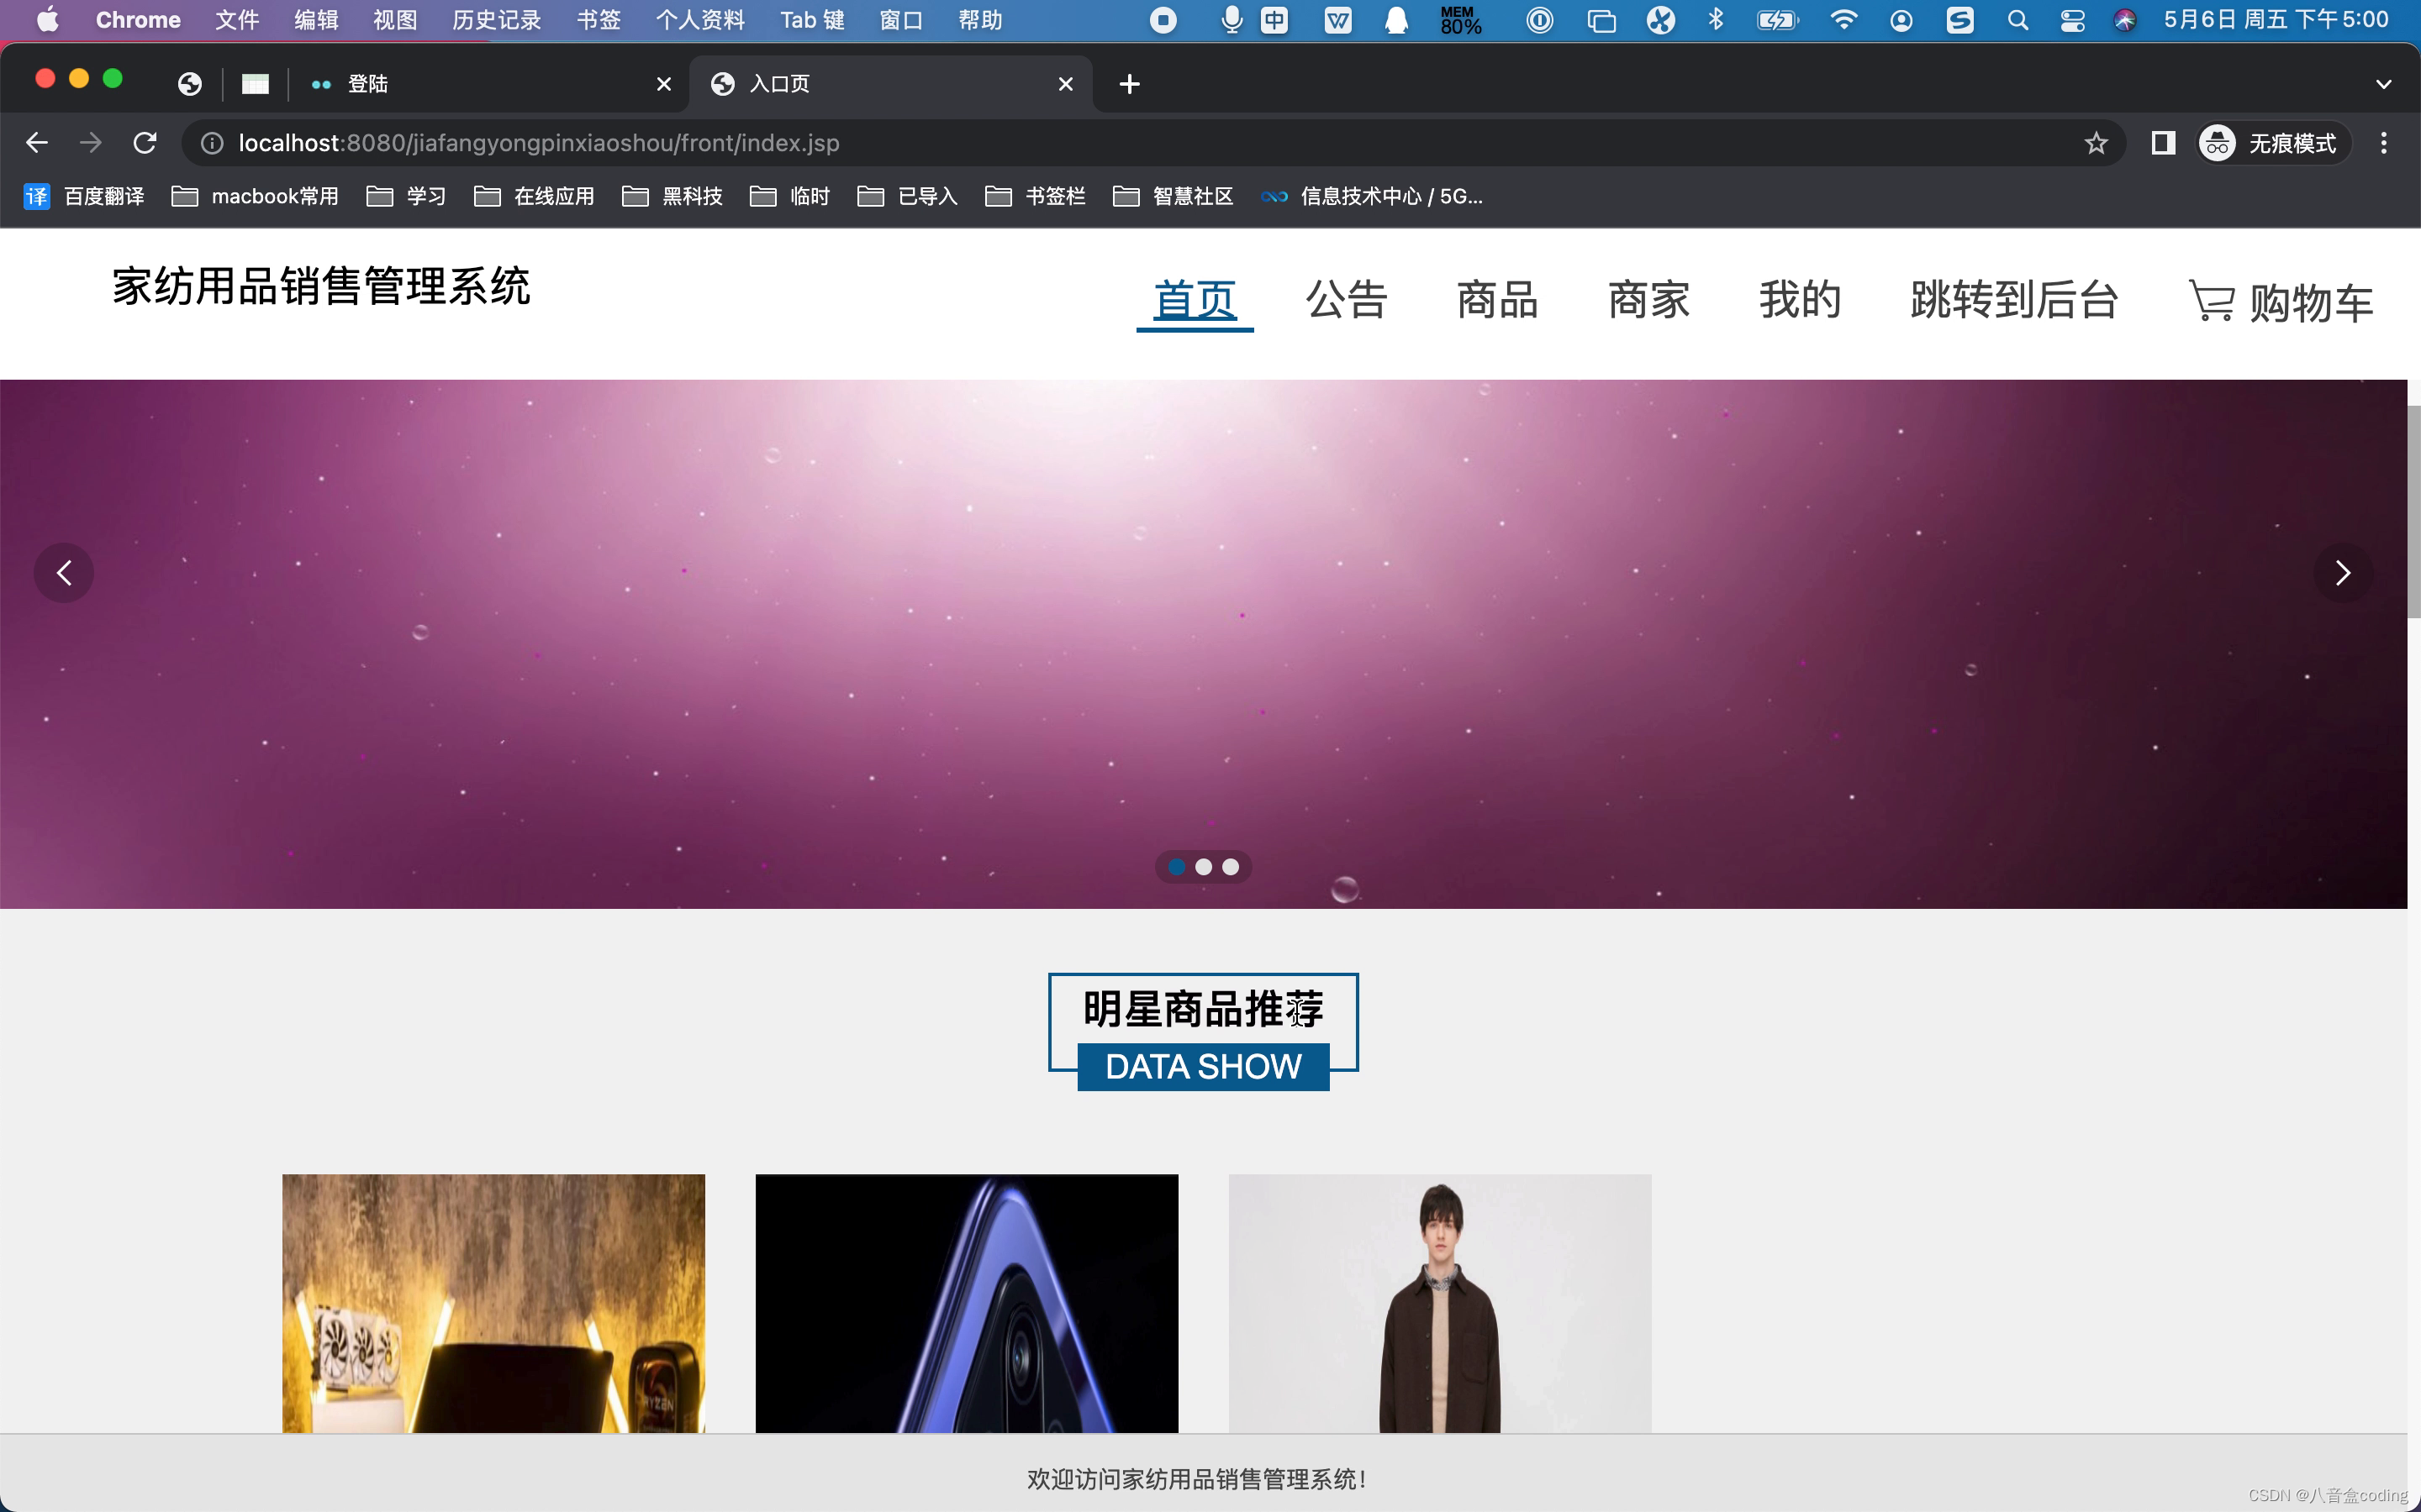Open the Chrome side panel

(2163, 143)
